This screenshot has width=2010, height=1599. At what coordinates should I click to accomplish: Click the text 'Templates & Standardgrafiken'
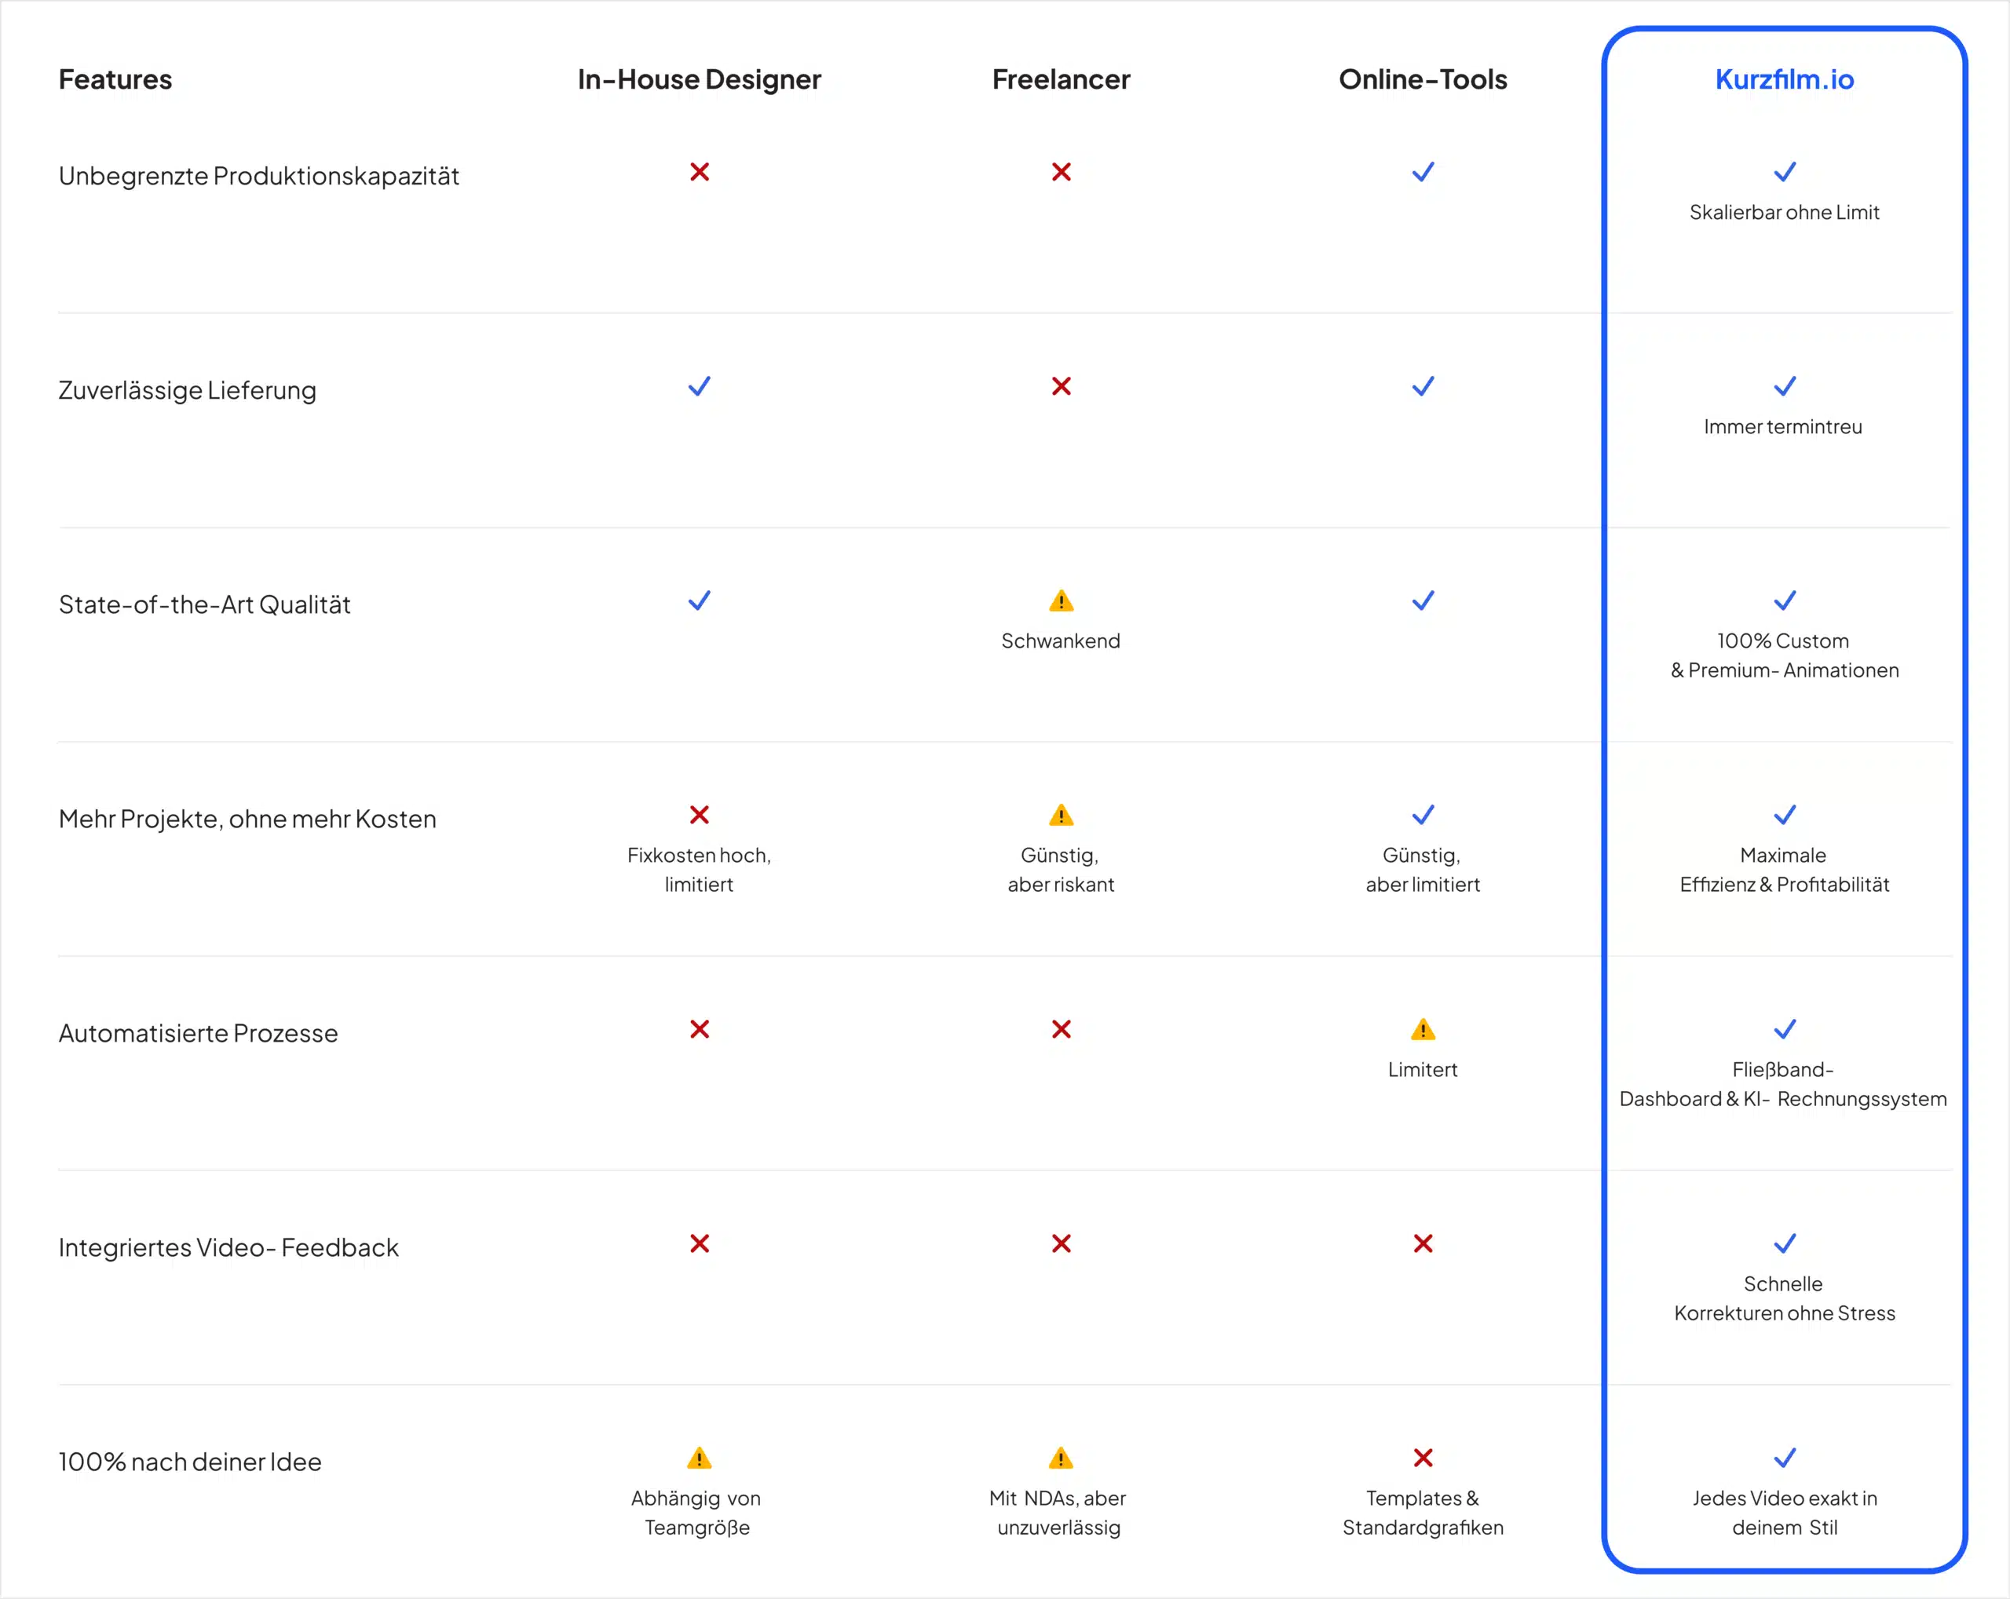[x=1423, y=1513]
